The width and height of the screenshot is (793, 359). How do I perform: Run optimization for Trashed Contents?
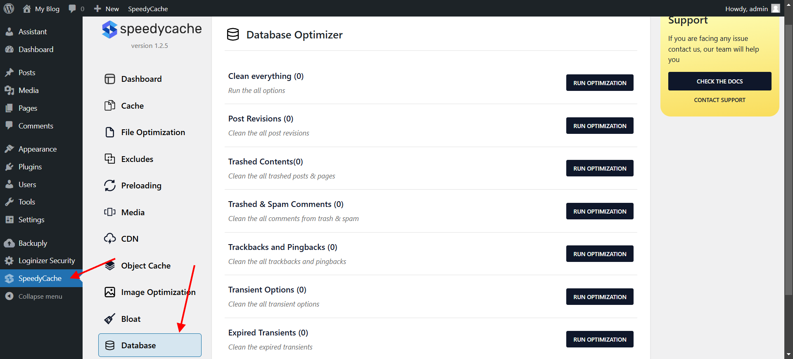point(600,168)
